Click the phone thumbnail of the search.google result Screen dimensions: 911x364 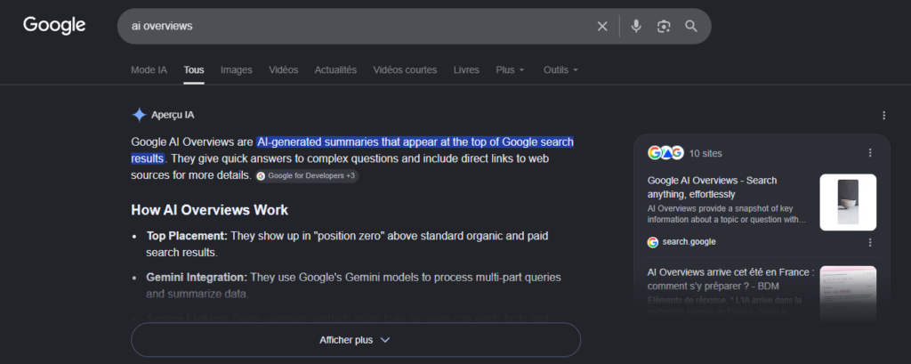pyautogui.click(x=848, y=202)
